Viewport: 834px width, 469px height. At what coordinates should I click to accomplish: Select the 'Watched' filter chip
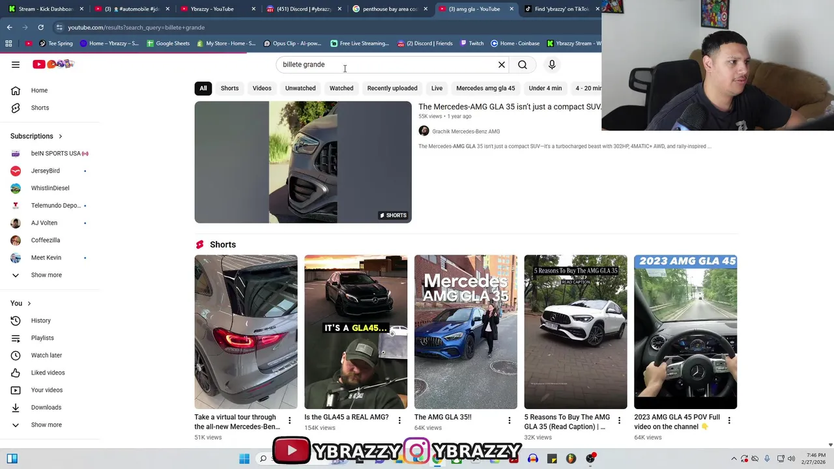341,88
